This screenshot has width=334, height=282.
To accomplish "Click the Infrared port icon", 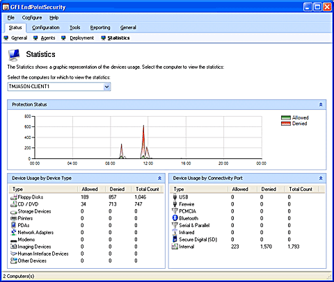I will 175,232.
